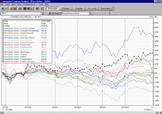Open the Ticker menu
Screen dimensions: 162x114
pyautogui.click(x=7, y=4)
